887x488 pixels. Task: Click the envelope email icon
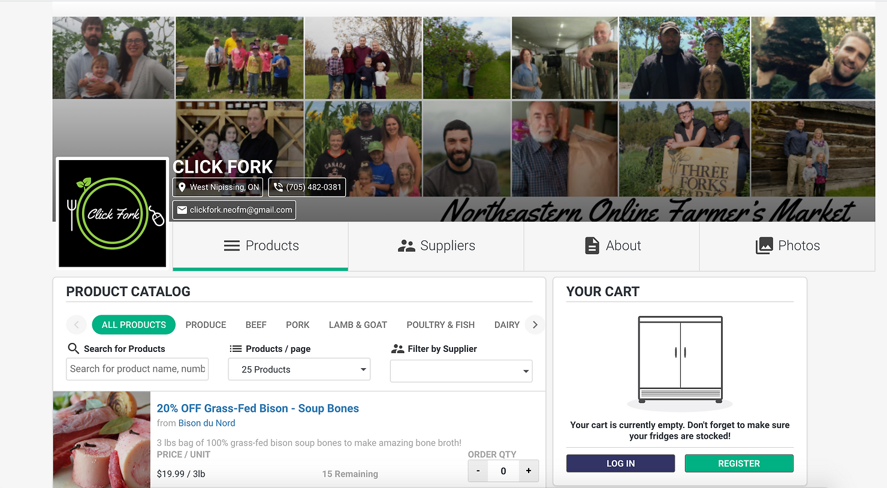coord(182,210)
